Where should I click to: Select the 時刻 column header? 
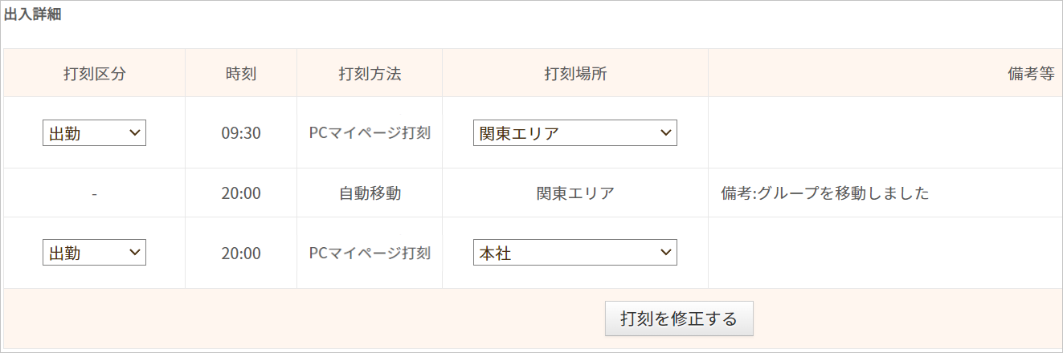coord(241,74)
